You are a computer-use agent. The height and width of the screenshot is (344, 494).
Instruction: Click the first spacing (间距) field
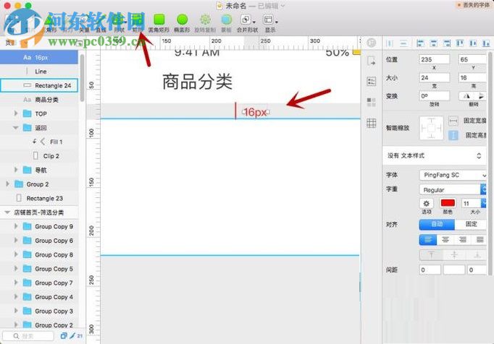pyautogui.click(x=430, y=270)
